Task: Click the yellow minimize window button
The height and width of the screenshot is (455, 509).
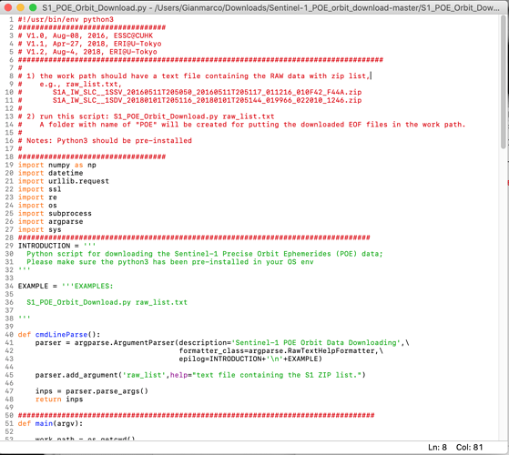Action: (x=20, y=7)
